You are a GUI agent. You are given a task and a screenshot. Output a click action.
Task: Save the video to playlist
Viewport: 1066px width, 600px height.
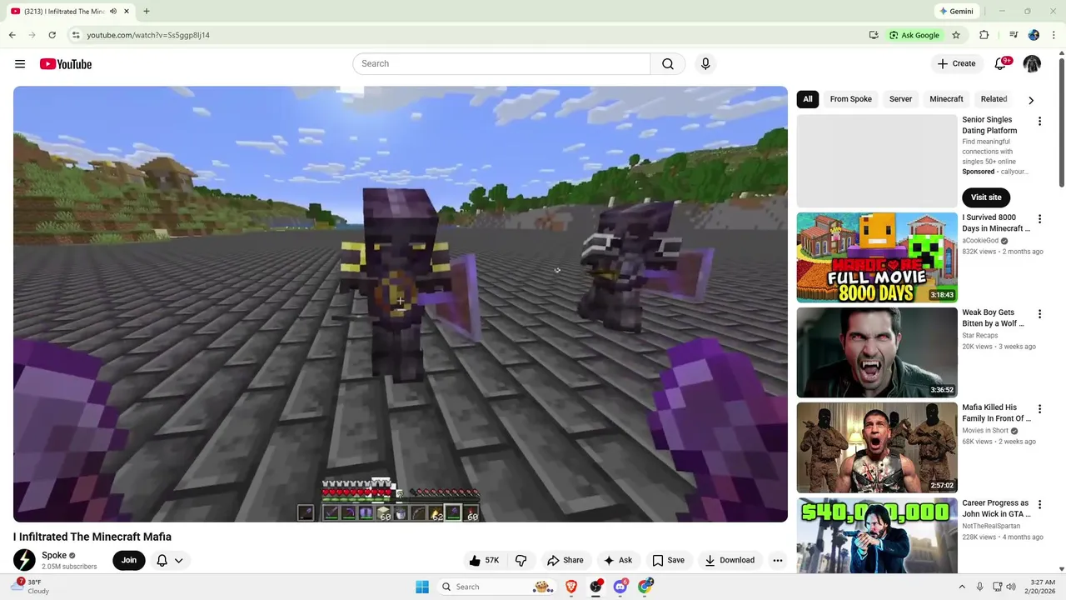click(668, 560)
